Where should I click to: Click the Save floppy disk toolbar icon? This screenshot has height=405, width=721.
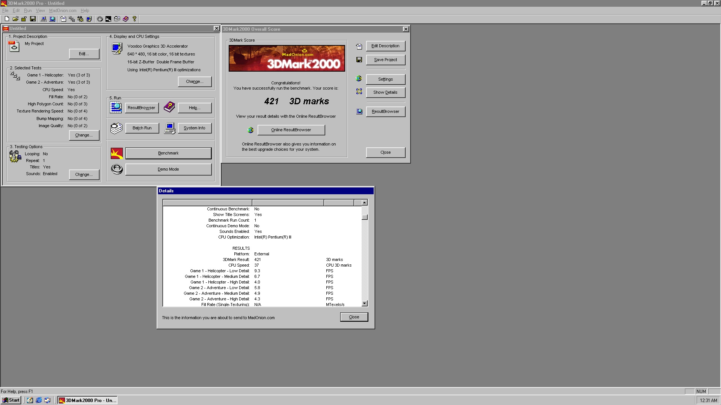[x=33, y=19]
